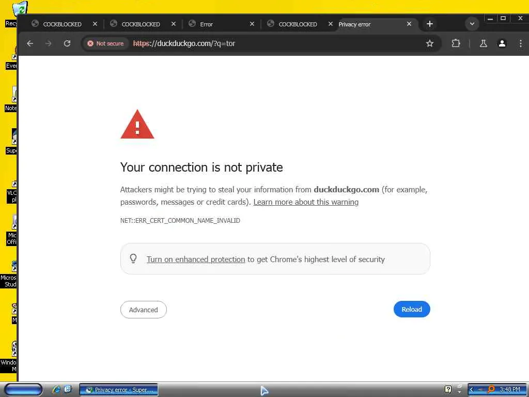The width and height of the screenshot is (529, 397).
Task: Minimize the browser window
Action: [490, 18]
